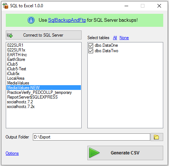Click the blue info icon in banner
Viewport: 169px width, 166px height.
(x=31, y=20)
